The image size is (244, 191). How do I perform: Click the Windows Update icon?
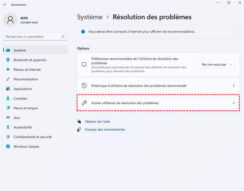pyautogui.click(x=8, y=147)
